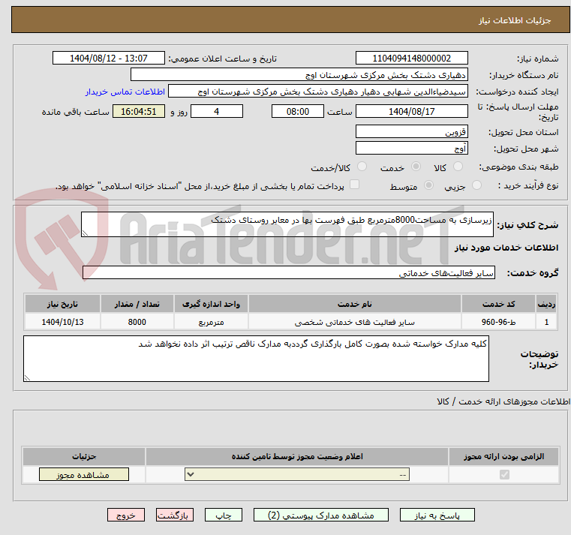The image size is (571, 535).
Task: Select the متوسط purchase type radio
Action: click(429, 185)
